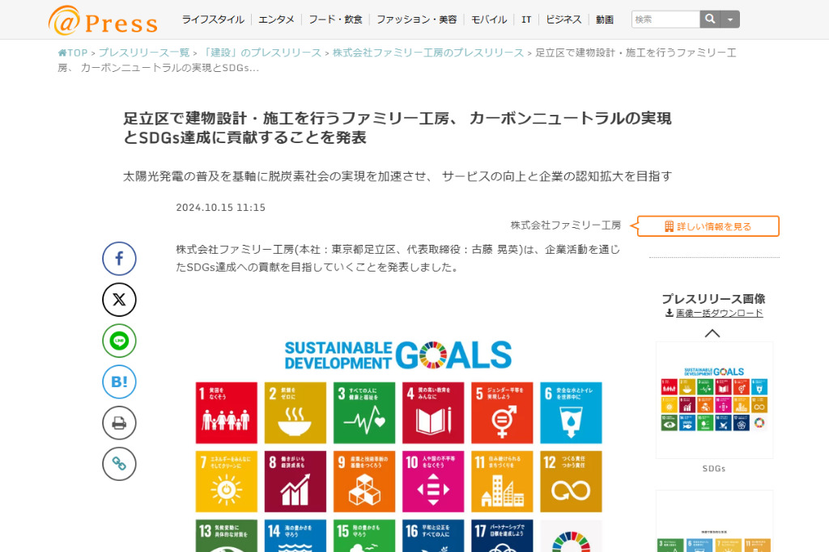Click SDG goal 13 climate tile

pos(227,536)
